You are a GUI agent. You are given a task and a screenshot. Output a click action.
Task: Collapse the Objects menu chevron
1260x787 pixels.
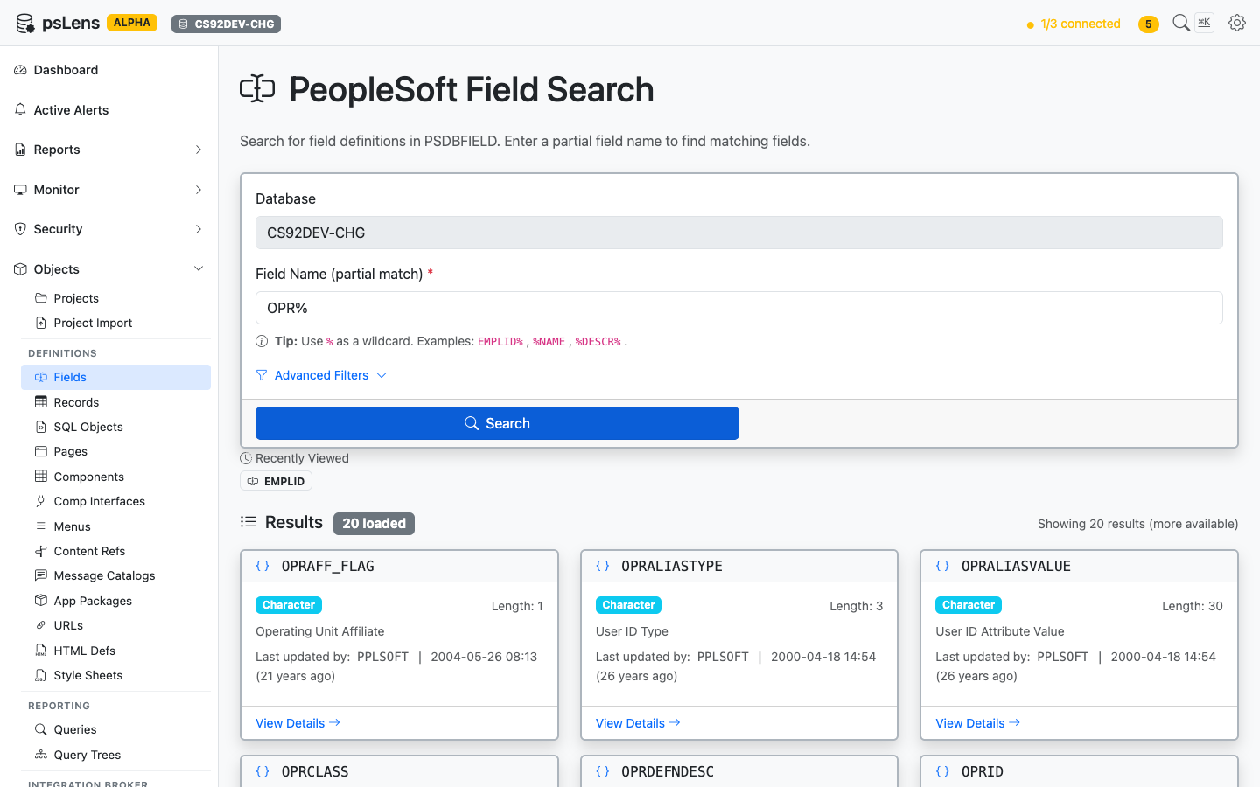[x=199, y=269]
